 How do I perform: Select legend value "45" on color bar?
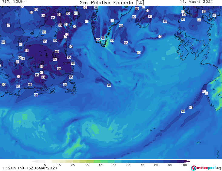(x=100, y=165)
